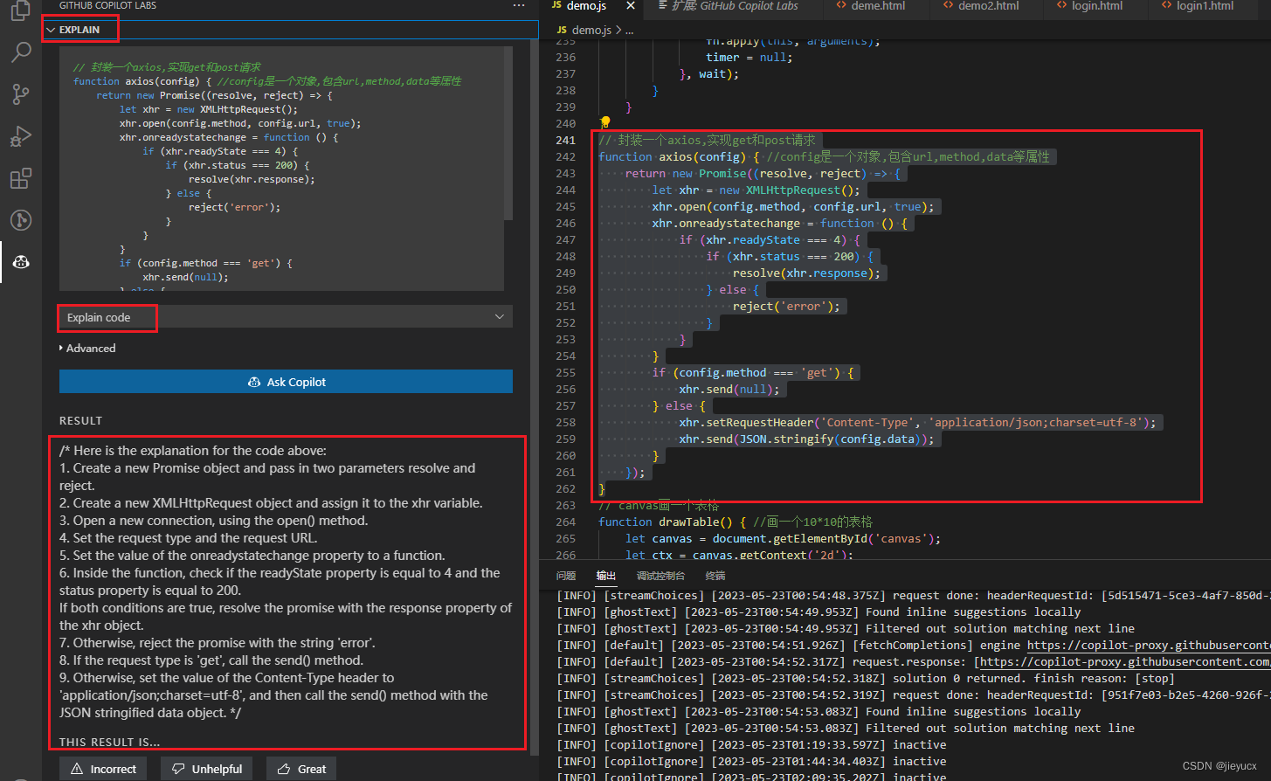Open the Search view in activity bar
This screenshot has width=1271, height=781.
point(20,52)
